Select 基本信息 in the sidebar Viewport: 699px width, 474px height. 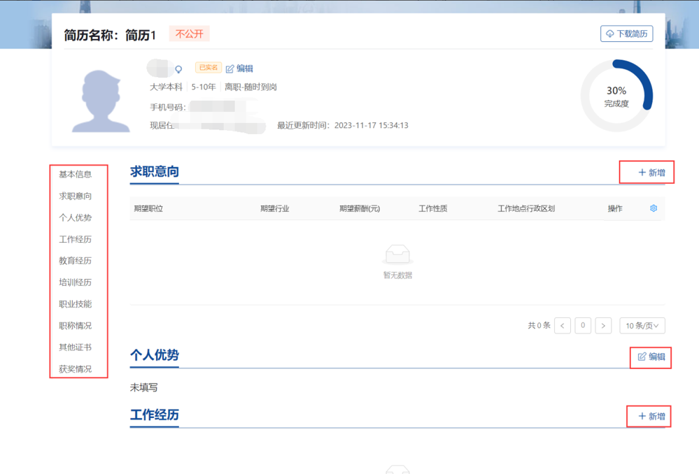point(75,174)
